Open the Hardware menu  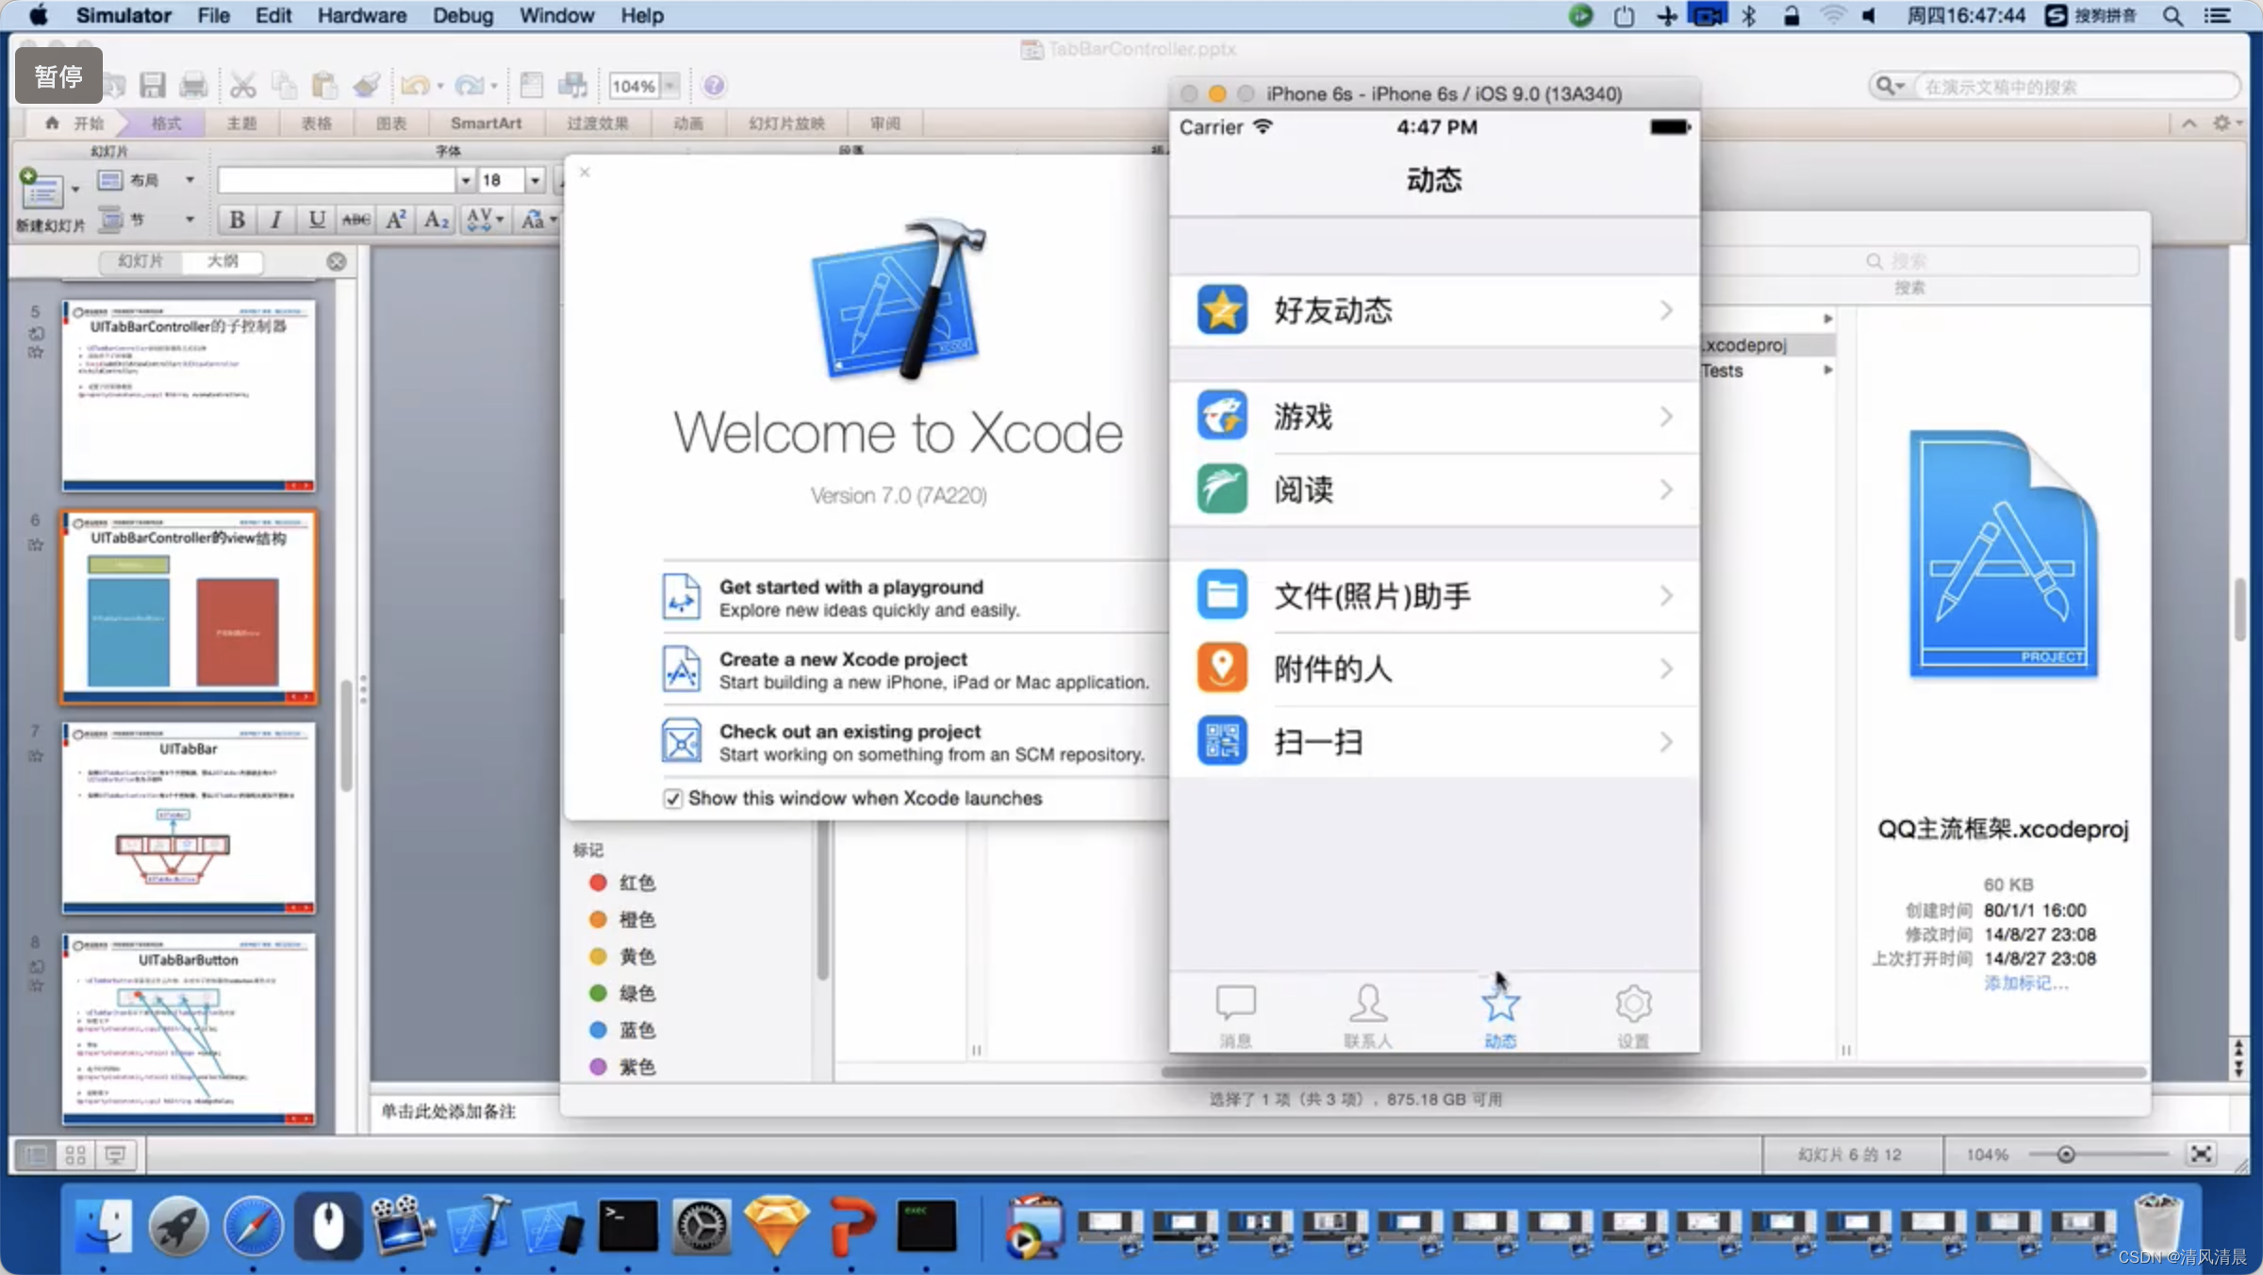361,15
